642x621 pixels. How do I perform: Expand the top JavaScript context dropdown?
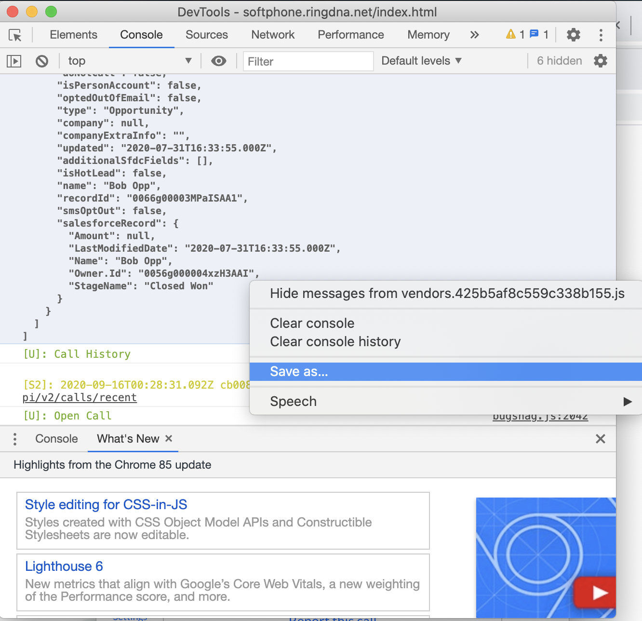pyautogui.click(x=129, y=61)
